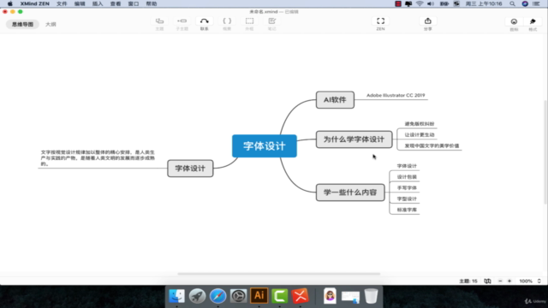
Task: Select the gray 字体设计 topic on the left
Action: [190, 169]
